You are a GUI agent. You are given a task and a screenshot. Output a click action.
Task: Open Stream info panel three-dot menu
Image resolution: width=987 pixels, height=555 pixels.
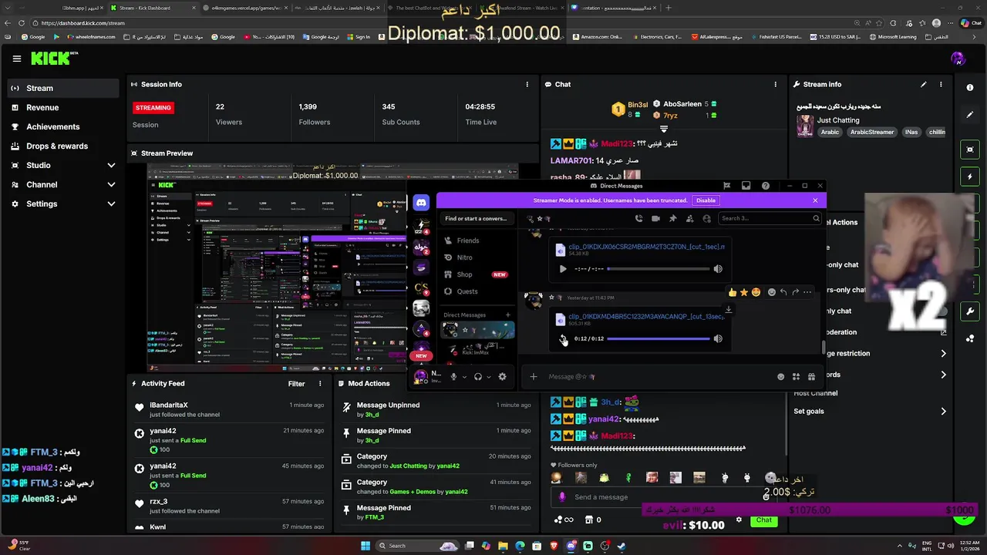941,84
